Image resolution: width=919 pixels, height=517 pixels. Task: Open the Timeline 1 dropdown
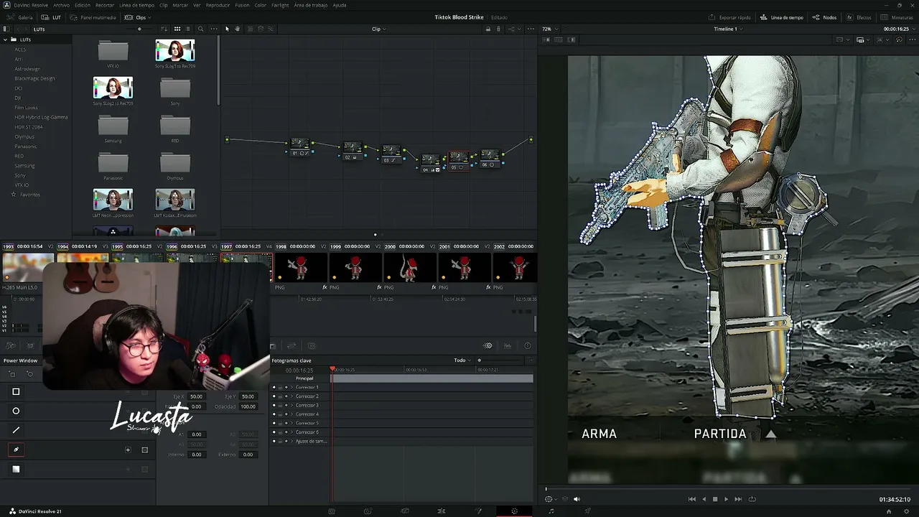[727, 29]
